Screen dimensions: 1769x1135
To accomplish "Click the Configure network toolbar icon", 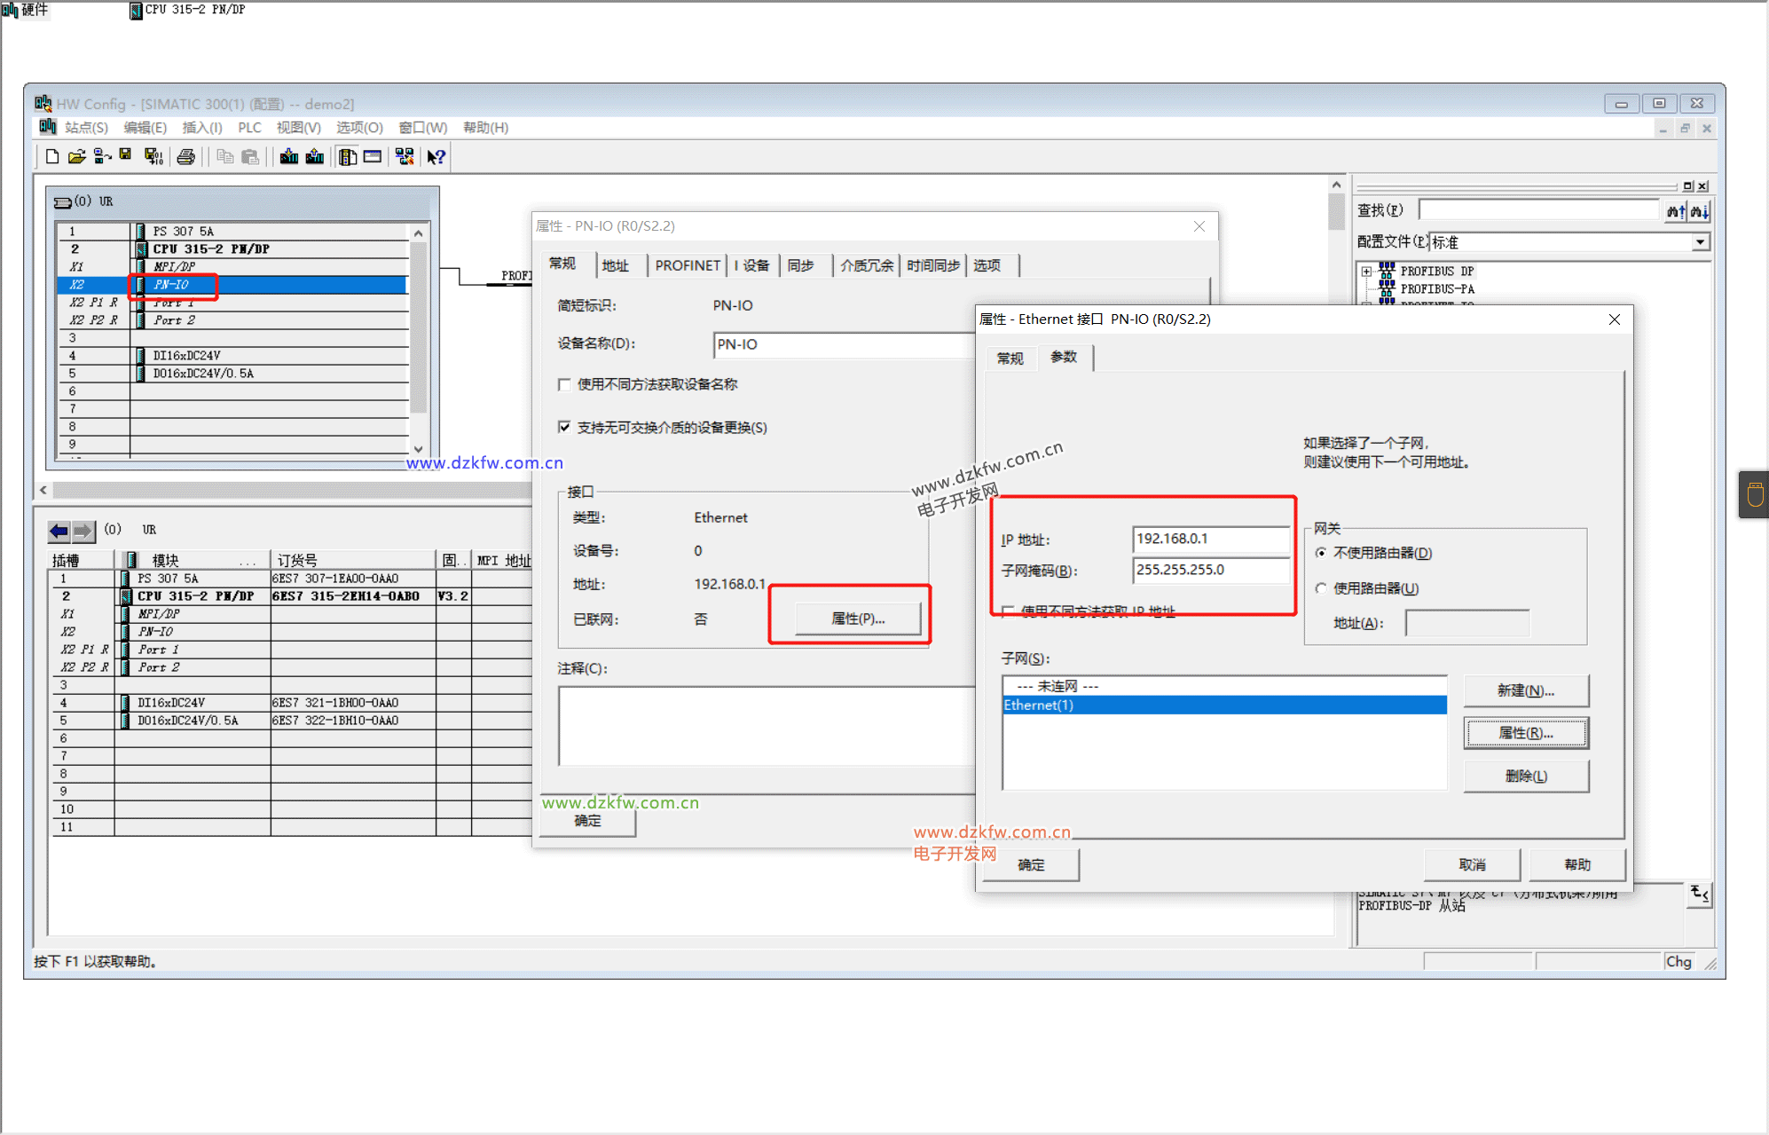I will tap(405, 157).
